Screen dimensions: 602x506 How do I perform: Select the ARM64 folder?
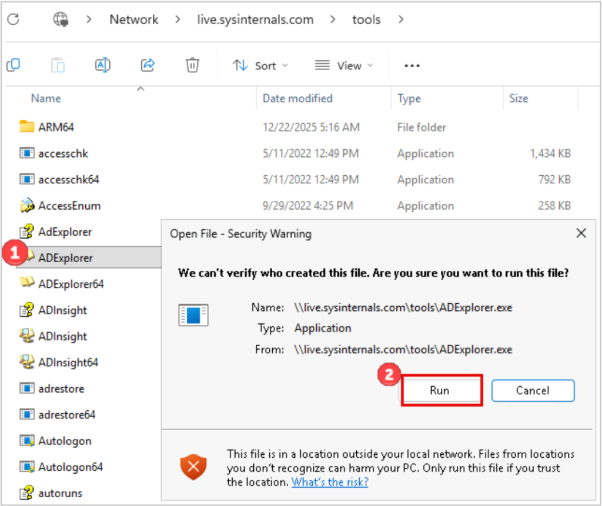tap(56, 127)
